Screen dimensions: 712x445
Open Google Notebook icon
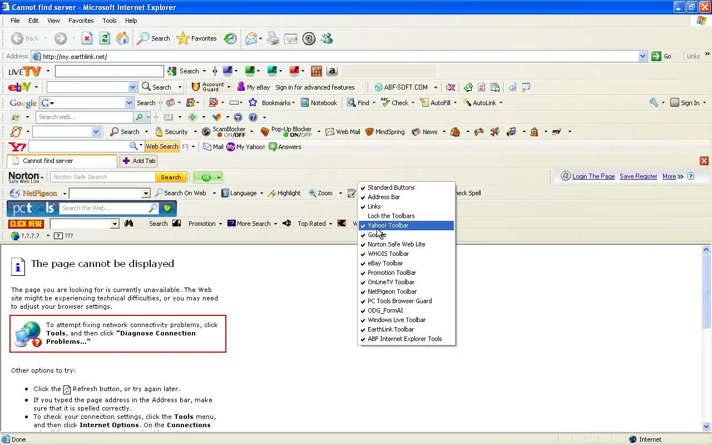click(x=305, y=102)
